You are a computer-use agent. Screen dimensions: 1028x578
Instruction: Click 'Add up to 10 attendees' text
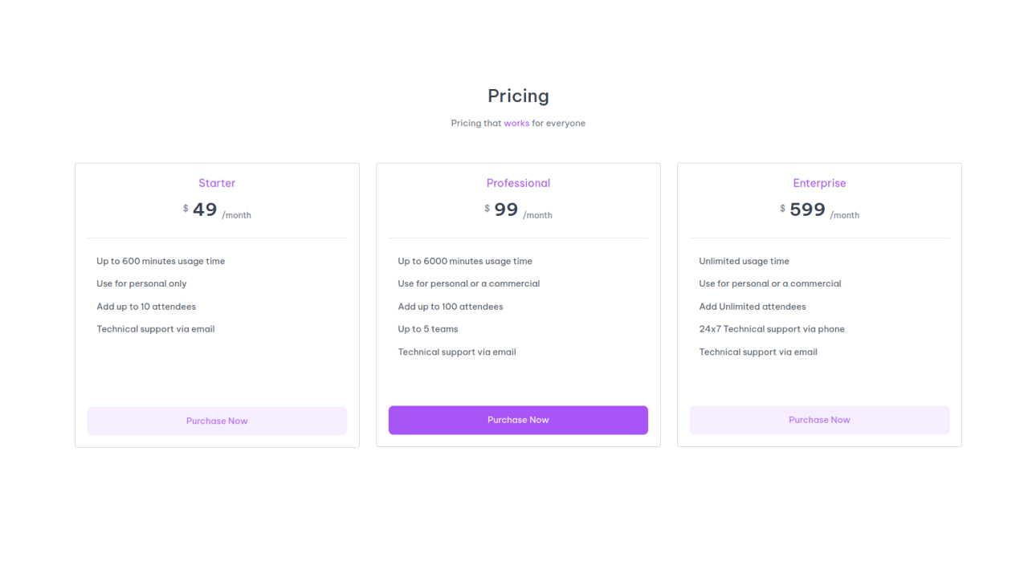[x=146, y=306]
